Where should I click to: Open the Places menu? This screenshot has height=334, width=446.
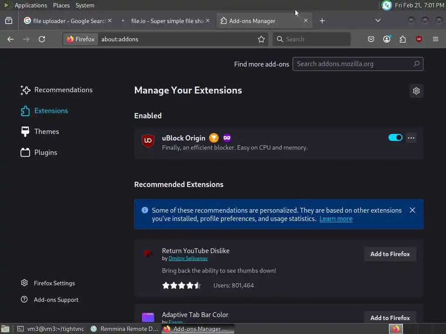pos(61,5)
